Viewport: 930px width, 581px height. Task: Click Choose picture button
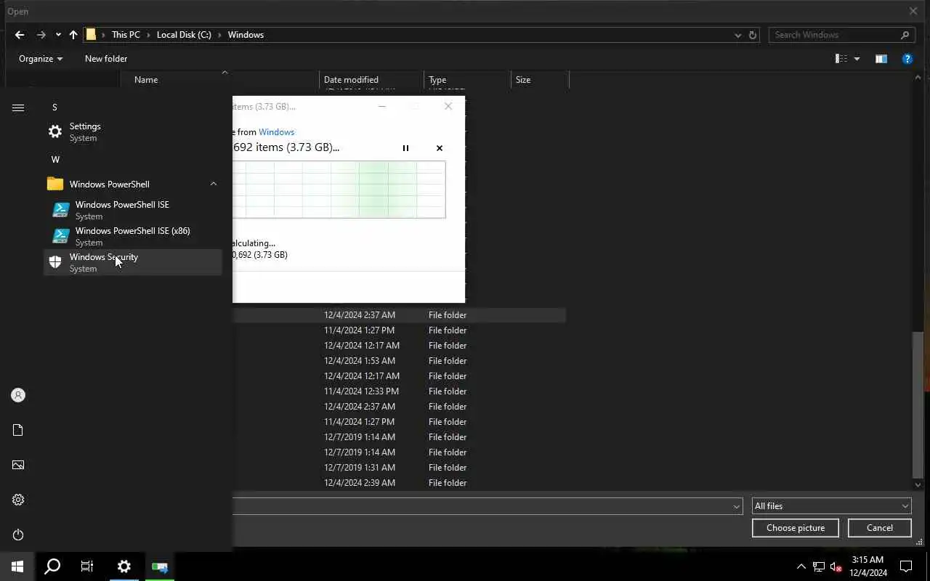796,528
